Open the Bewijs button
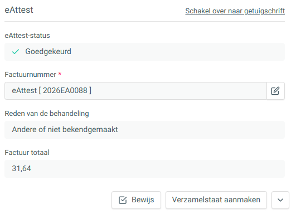Image resolution: width=296 pixels, height=214 pixels. [x=136, y=200]
